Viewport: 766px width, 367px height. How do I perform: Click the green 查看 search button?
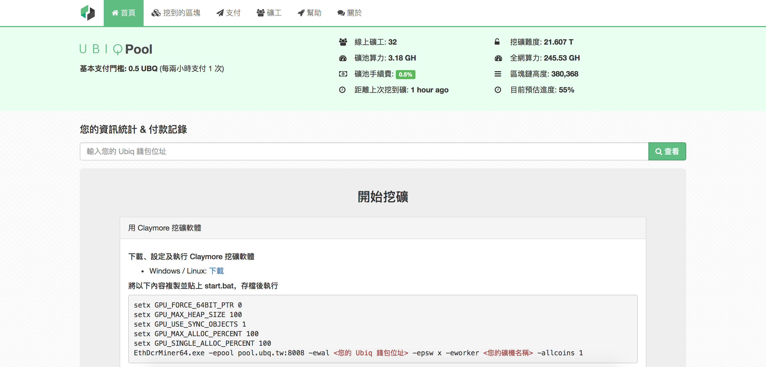[667, 151]
